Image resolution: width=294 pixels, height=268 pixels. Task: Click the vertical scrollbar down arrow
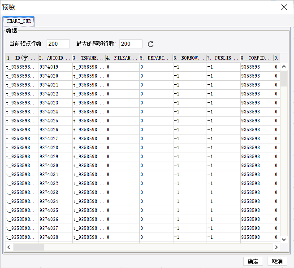point(284,239)
